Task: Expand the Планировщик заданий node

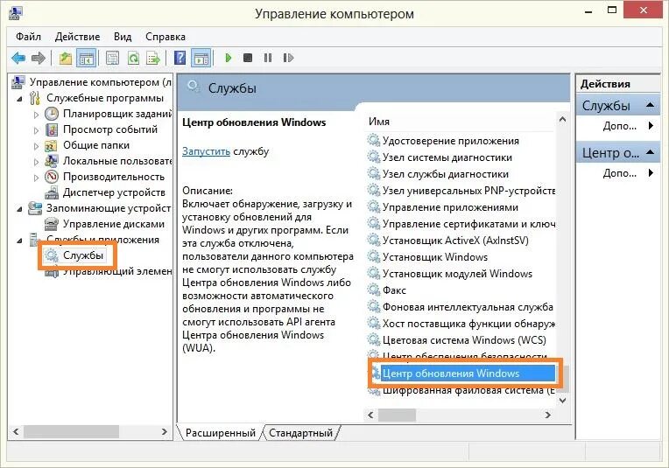Action: click(x=36, y=115)
